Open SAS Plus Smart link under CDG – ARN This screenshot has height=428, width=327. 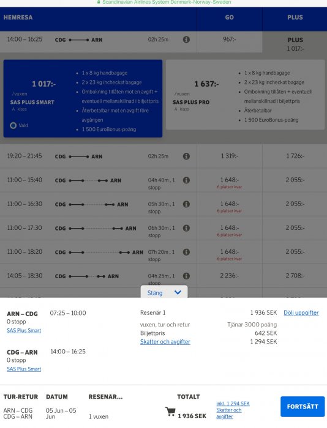point(24,369)
